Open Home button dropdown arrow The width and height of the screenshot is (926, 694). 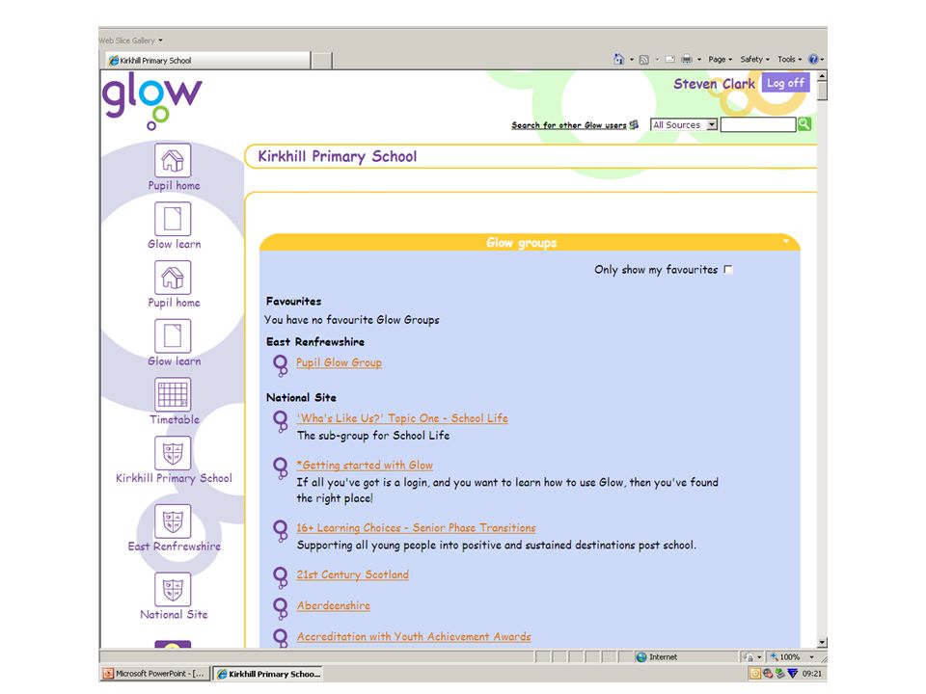coord(631,60)
